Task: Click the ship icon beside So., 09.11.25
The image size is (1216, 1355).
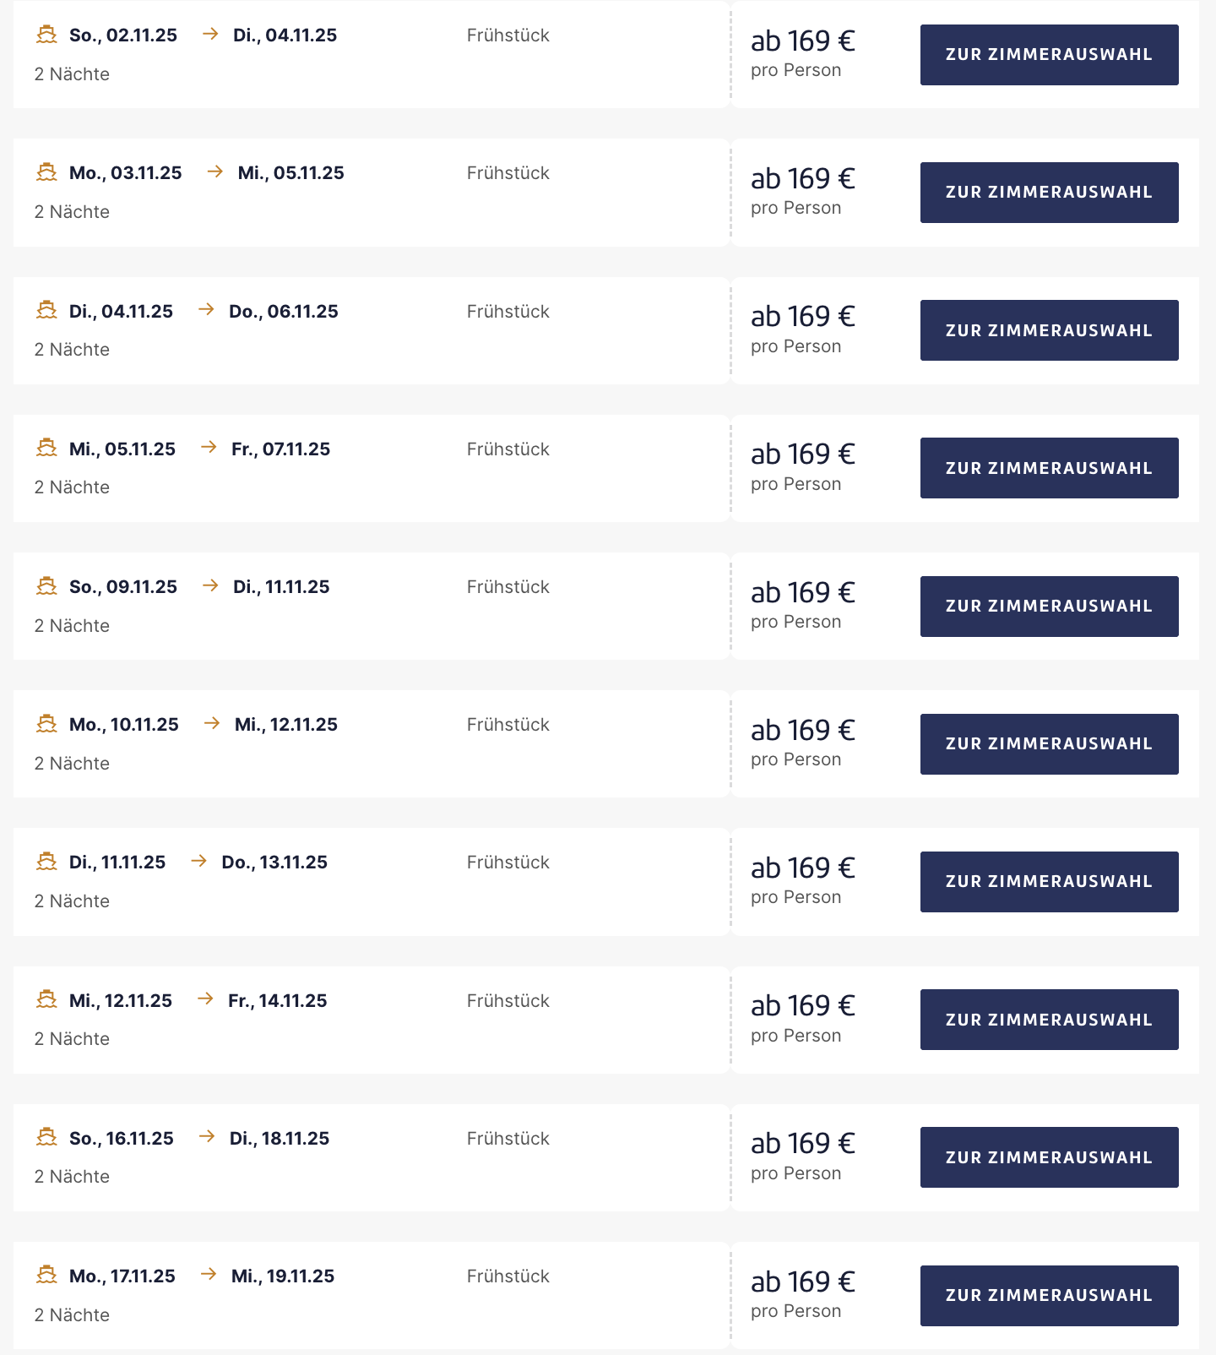Action: [x=46, y=586]
